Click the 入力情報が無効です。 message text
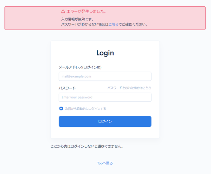The width and height of the screenshot is (211, 174). pos(77,19)
